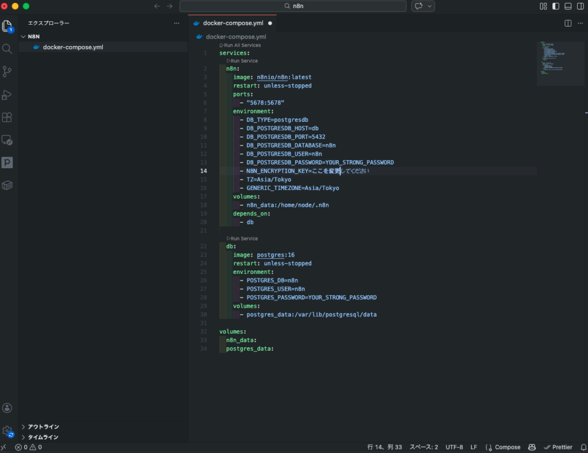This screenshot has height=453, width=588.
Task: Click the Prettier status bar button
Action: pyautogui.click(x=558, y=447)
